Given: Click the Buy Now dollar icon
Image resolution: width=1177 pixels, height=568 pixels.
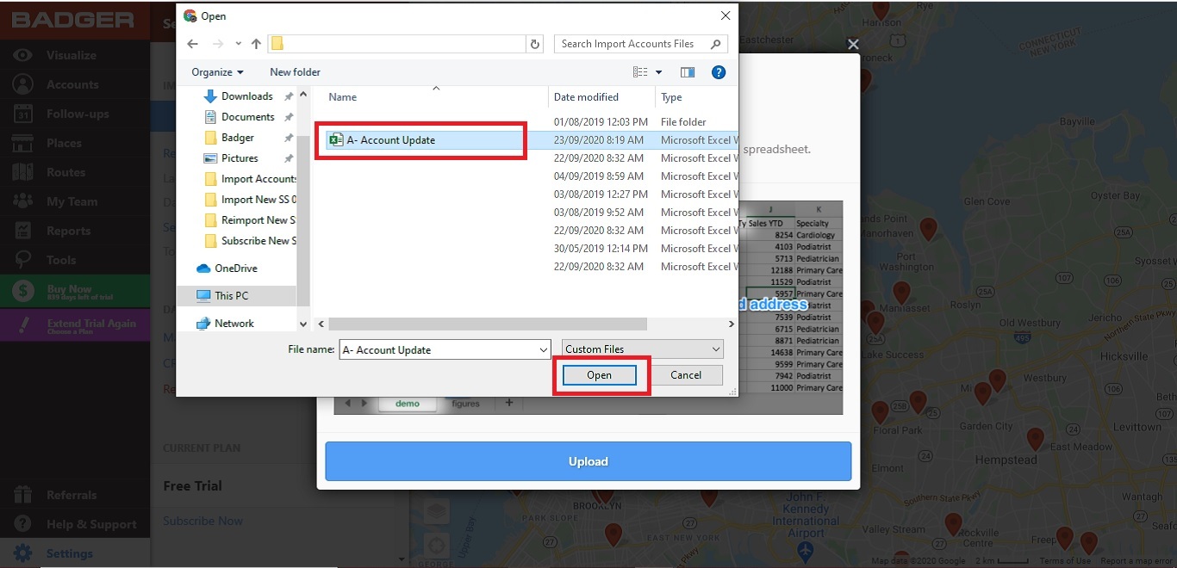Looking at the screenshot, I should coord(23,292).
